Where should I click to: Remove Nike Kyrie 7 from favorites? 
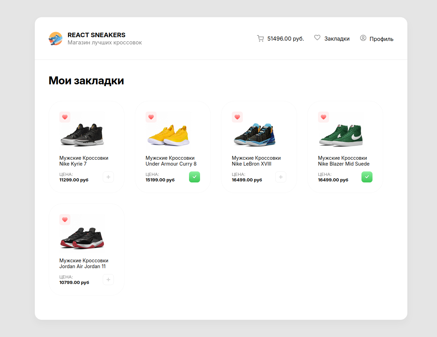point(65,117)
